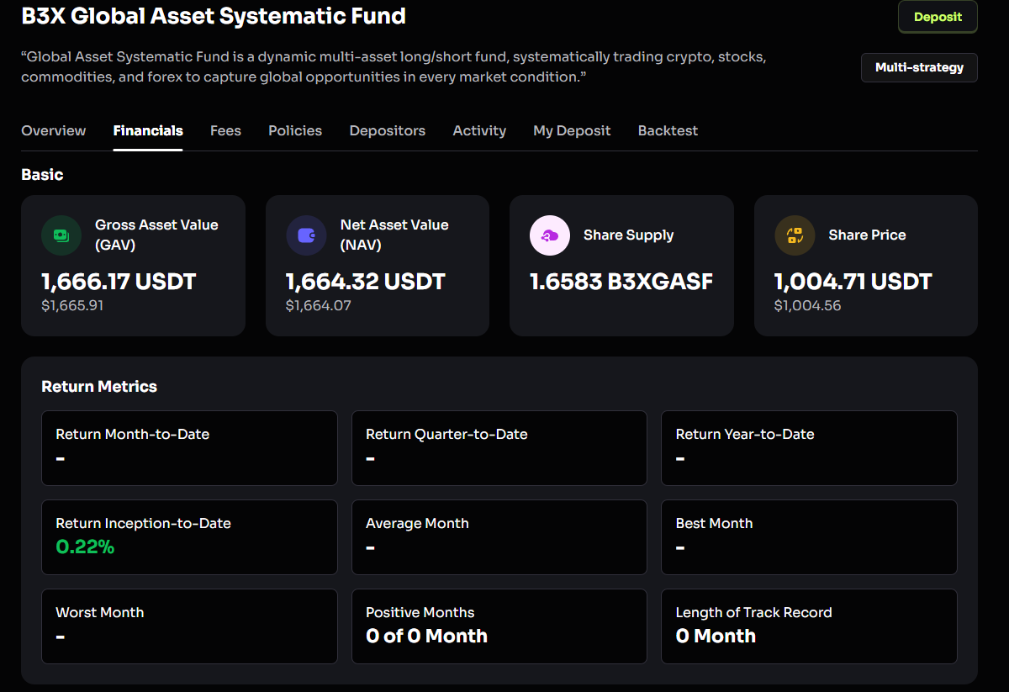
Task: Select the Return Year-to-Date card
Action: [x=809, y=448]
